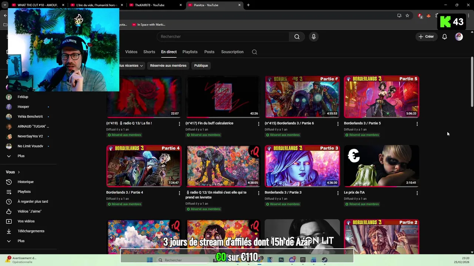Click the page vertical scrollbar
The height and width of the screenshot is (266, 474).
point(472,81)
